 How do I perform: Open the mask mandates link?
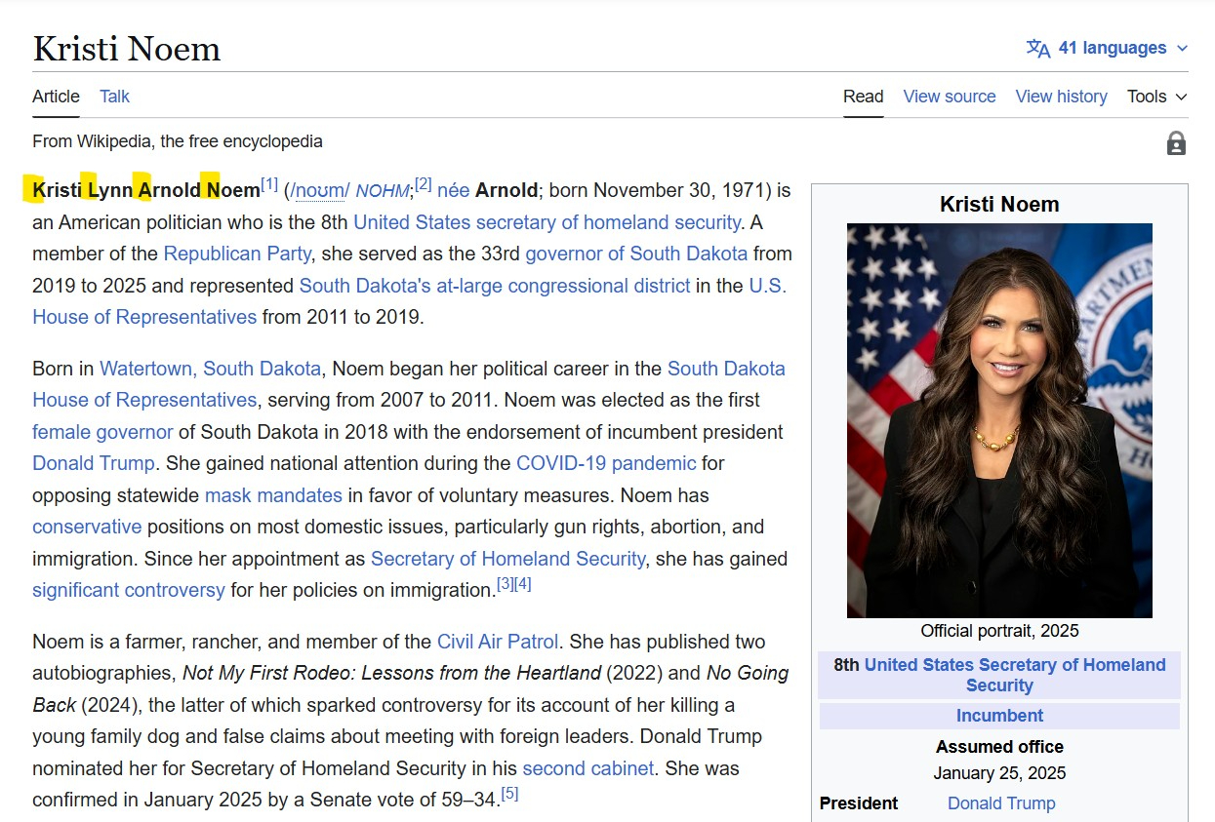tap(273, 495)
